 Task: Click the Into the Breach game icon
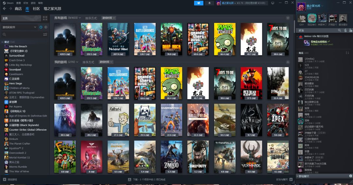(x=6, y=46)
